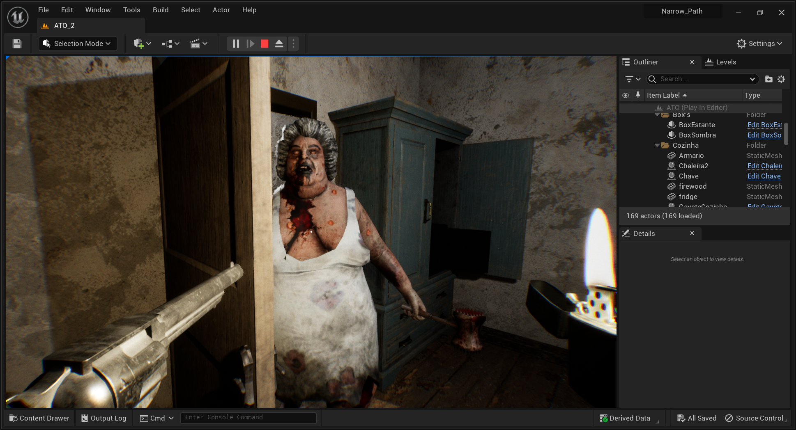This screenshot has width=796, height=430.
Task: Sort by Type column header
Action: point(762,95)
